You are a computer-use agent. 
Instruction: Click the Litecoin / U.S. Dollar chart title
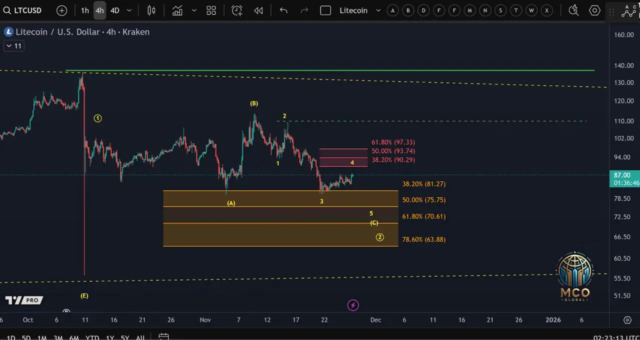point(82,32)
